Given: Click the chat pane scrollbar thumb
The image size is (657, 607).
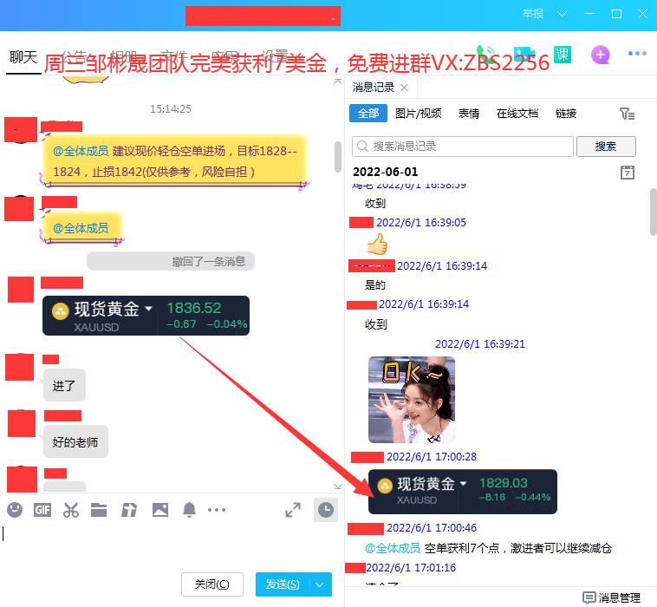Looking at the screenshot, I should (338, 157).
